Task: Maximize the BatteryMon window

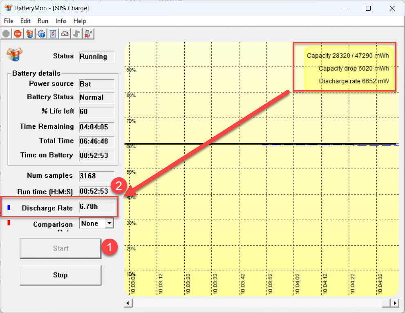Action: pos(368,8)
